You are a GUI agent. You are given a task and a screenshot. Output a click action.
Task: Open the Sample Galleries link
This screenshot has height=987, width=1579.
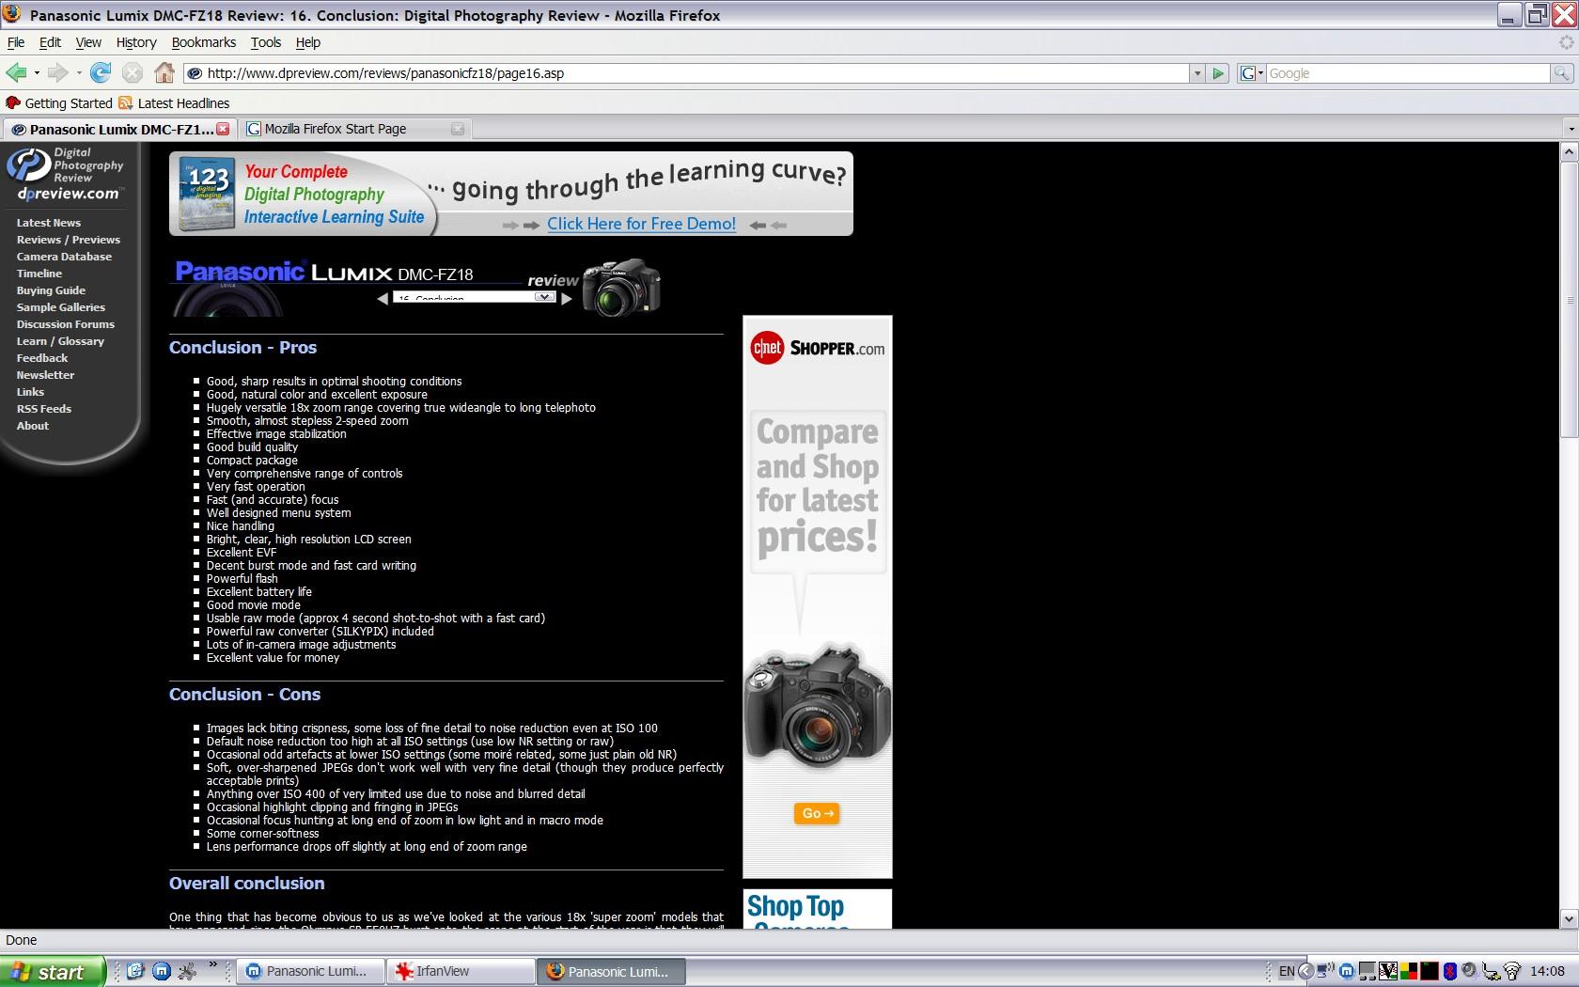click(x=61, y=307)
